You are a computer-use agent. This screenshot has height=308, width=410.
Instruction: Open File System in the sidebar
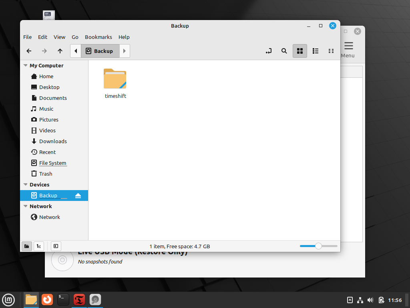tap(54, 163)
